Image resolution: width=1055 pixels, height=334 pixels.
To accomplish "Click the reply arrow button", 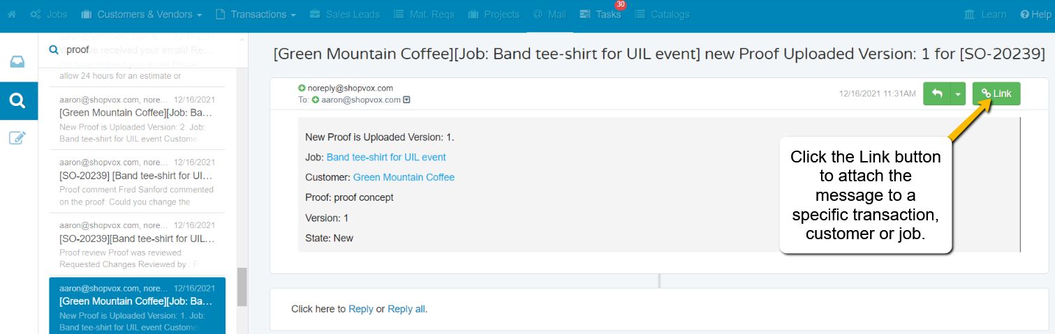I will 937,93.
